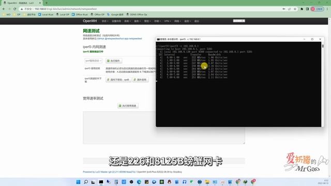
Task: Click the share page icon in address bar
Action: [290, 9]
